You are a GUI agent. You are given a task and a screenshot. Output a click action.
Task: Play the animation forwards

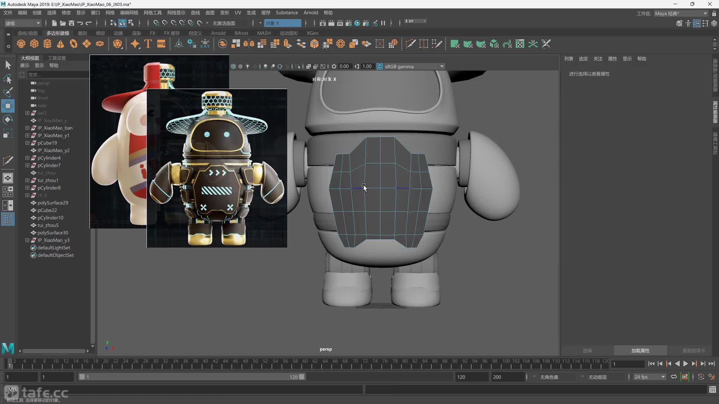[x=686, y=364]
